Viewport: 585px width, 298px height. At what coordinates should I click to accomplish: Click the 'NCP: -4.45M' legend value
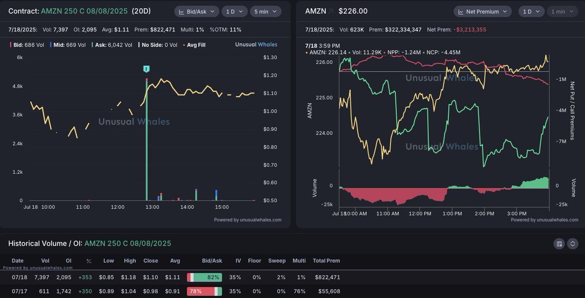[443, 52]
